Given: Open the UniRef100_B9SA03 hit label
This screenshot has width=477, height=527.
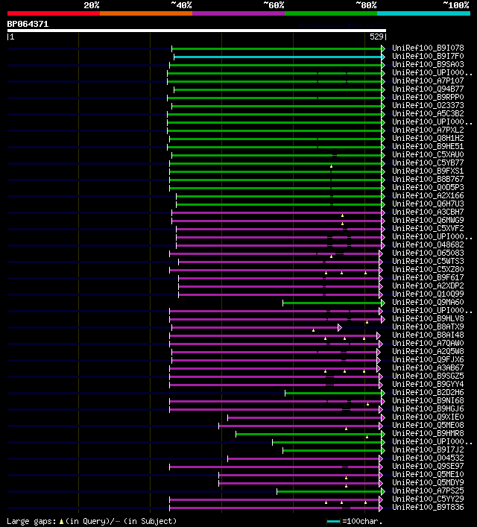Looking at the screenshot, I should [x=428, y=65].
